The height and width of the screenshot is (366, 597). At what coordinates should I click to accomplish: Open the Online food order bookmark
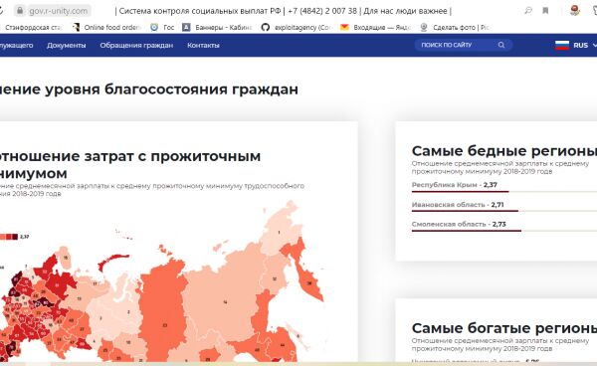pos(112,28)
